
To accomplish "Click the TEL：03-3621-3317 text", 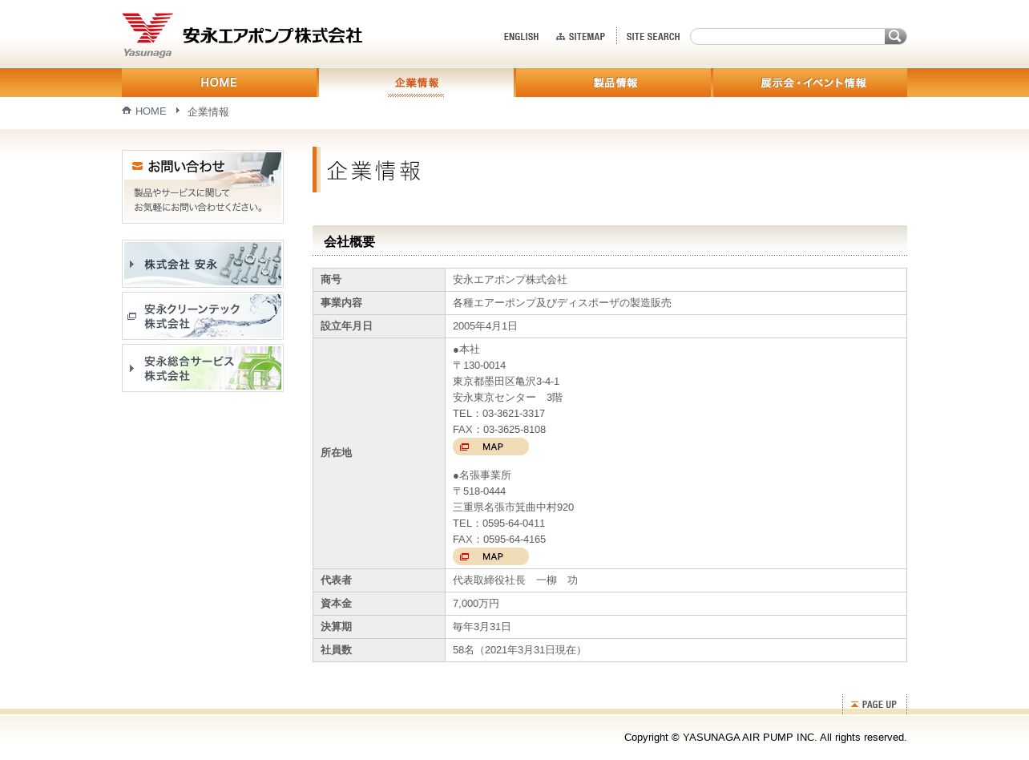I will 498,414.
